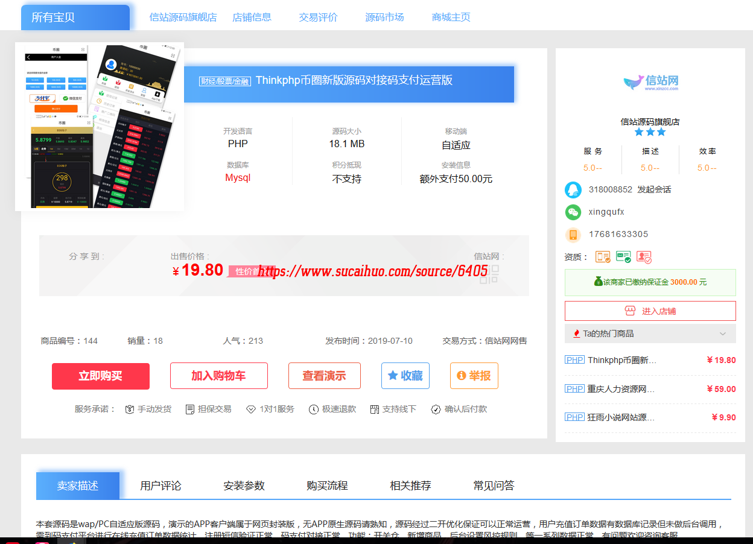Open the 狂雨小说网站源 hot product link
This screenshot has width=753, height=544.
tap(621, 417)
